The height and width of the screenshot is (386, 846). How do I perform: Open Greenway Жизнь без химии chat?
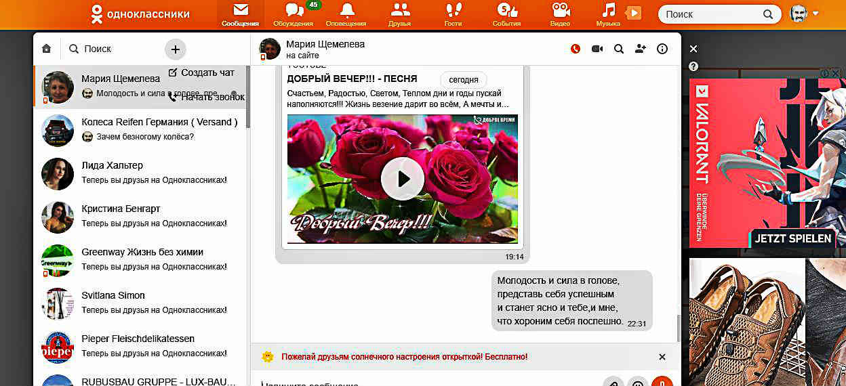(140, 260)
